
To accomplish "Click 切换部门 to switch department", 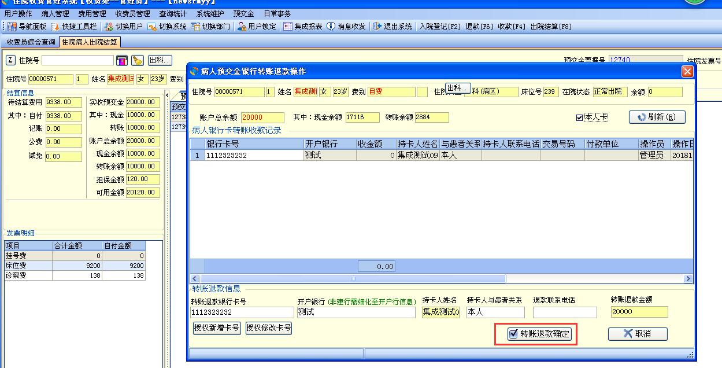I will (x=210, y=27).
